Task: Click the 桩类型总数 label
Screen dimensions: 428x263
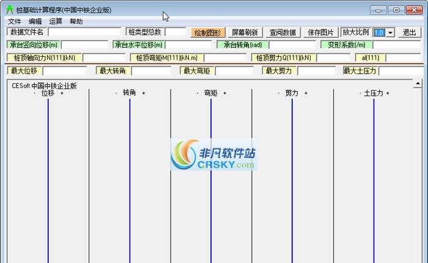Action: [145, 32]
